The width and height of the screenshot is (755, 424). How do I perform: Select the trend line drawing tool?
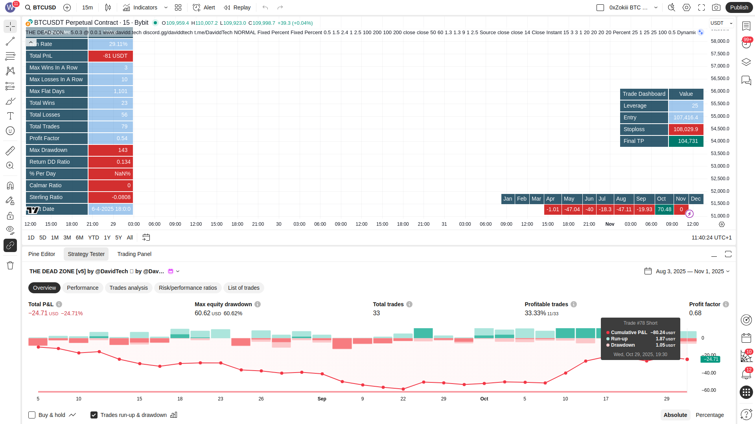tap(10, 41)
